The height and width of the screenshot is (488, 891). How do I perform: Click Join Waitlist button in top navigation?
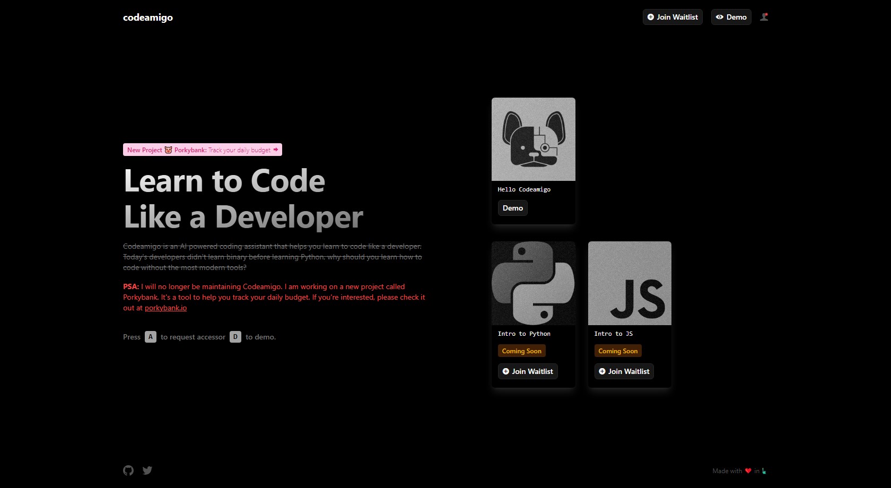point(672,17)
